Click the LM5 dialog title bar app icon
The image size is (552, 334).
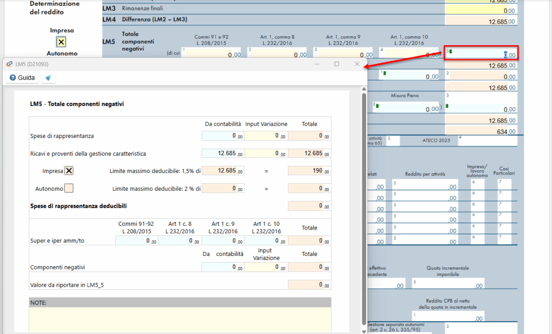click(9, 64)
